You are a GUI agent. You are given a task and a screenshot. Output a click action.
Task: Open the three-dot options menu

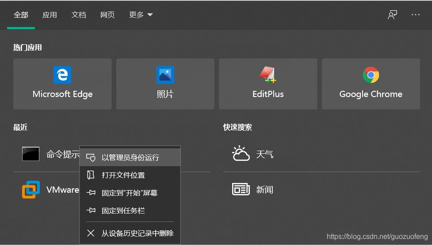point(416,15)
